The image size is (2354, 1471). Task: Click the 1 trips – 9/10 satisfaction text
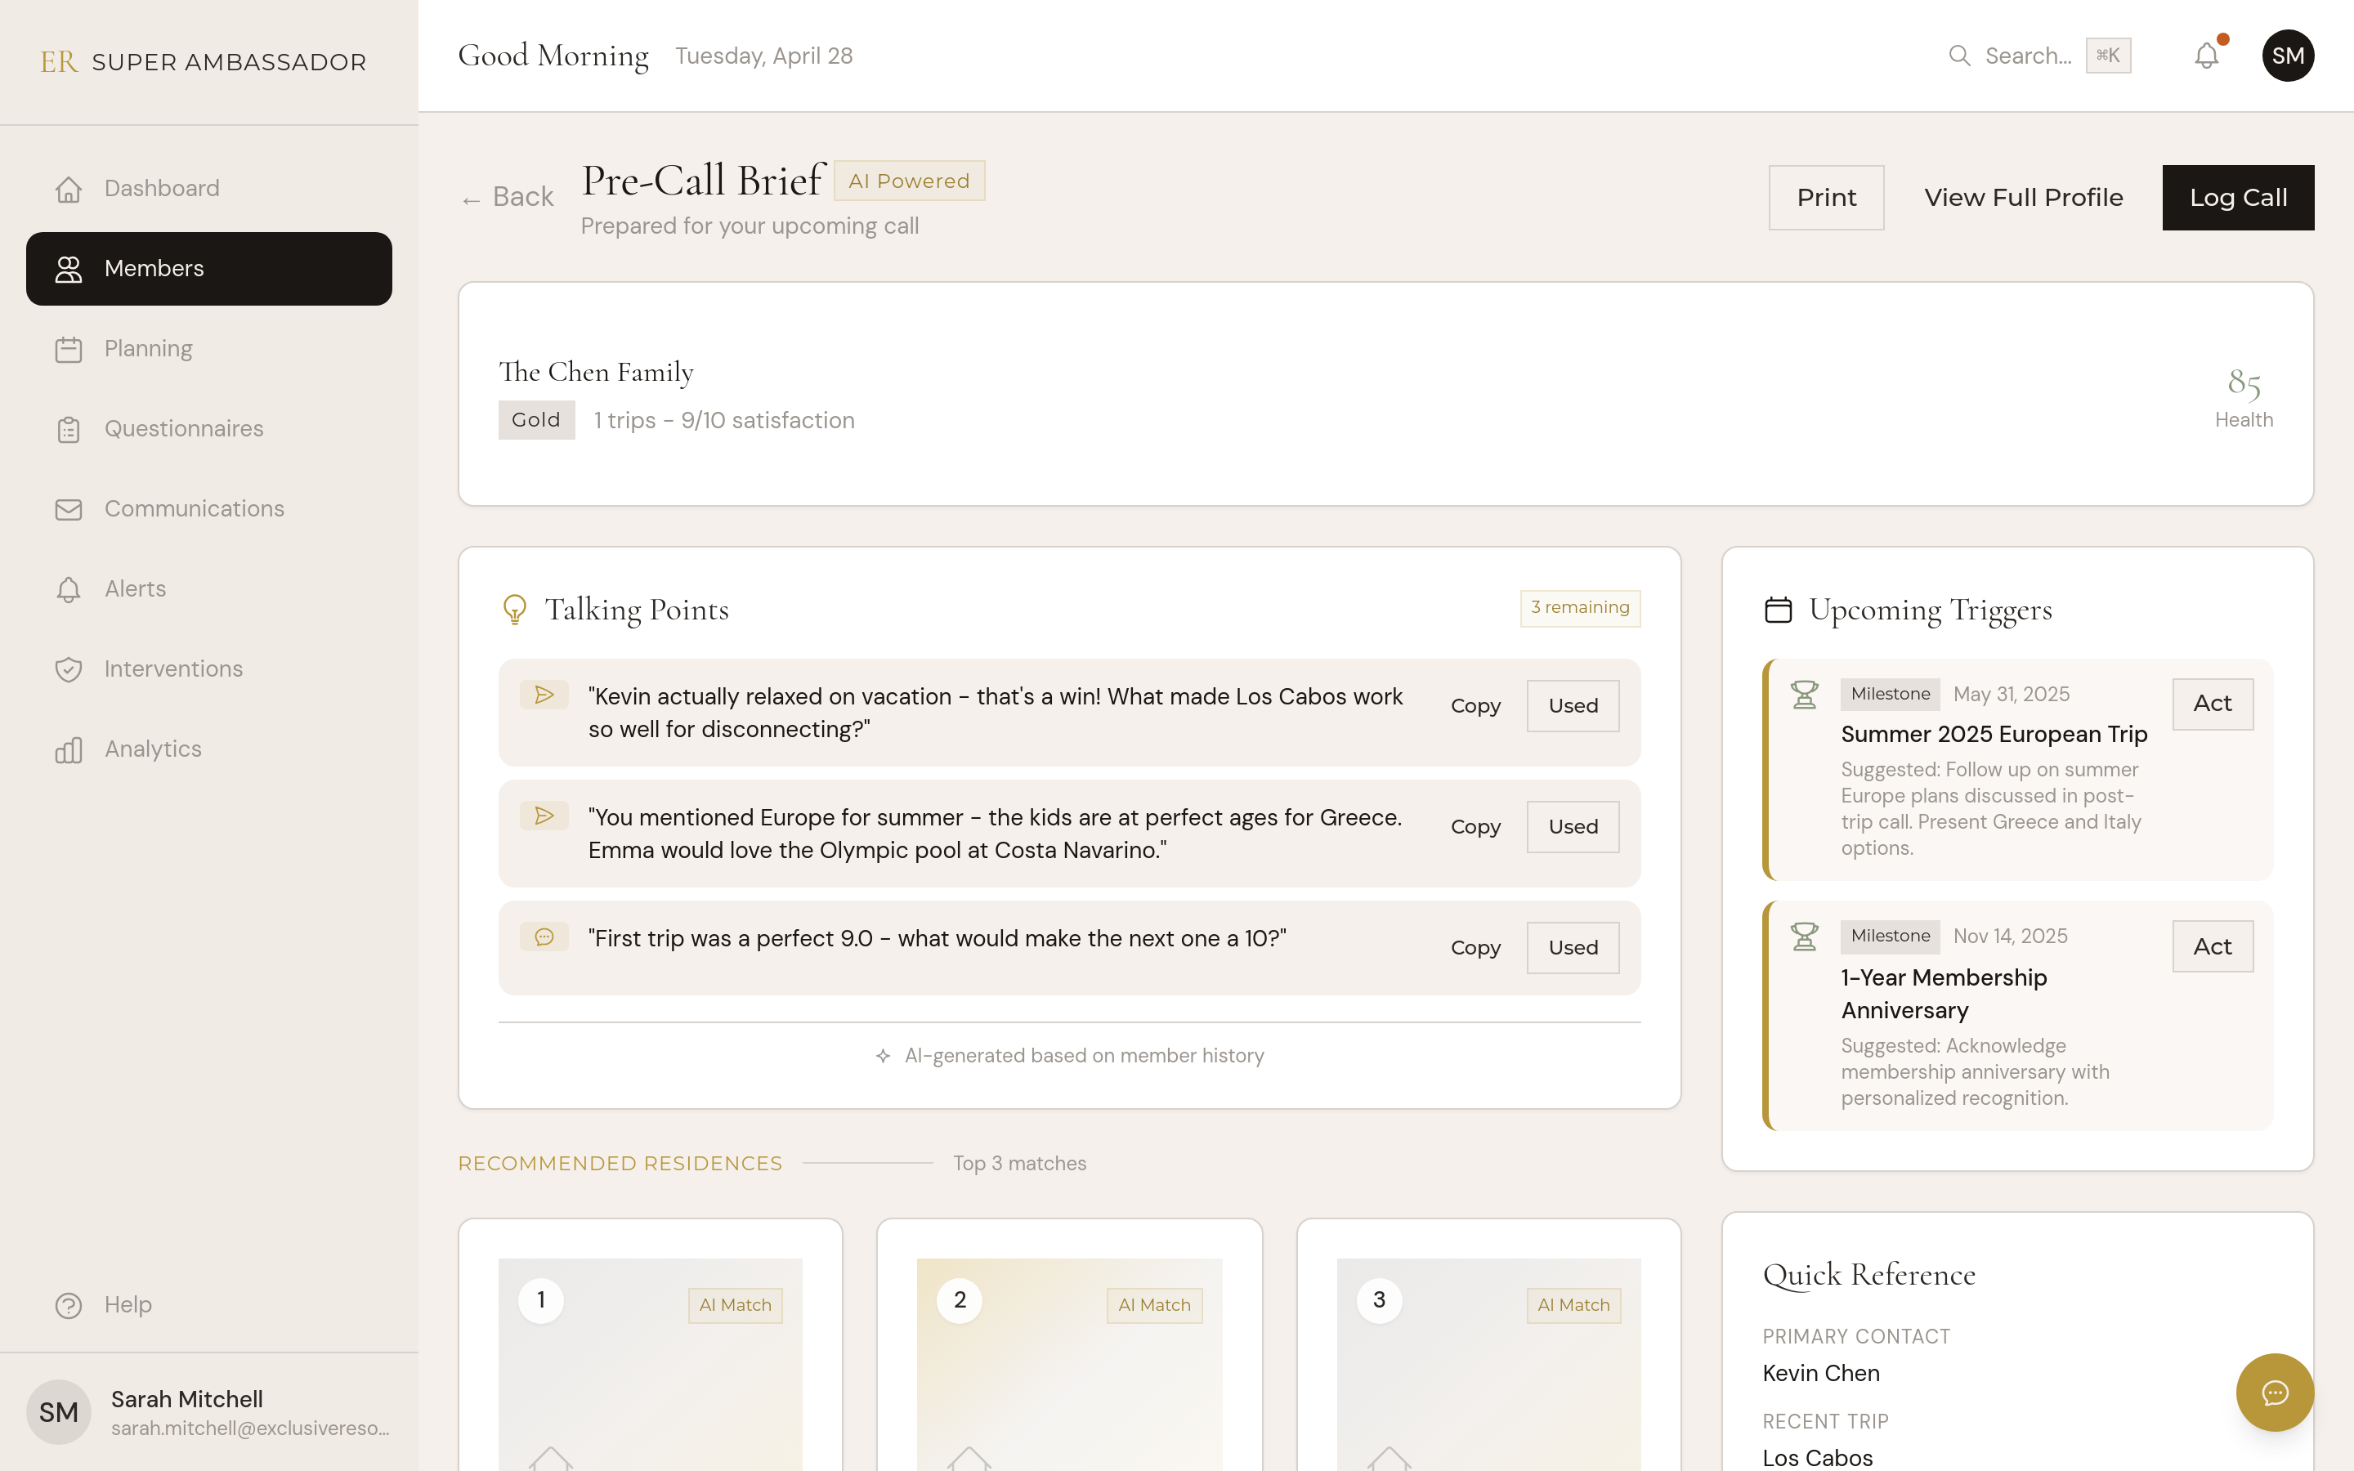(x=725, y=421)
